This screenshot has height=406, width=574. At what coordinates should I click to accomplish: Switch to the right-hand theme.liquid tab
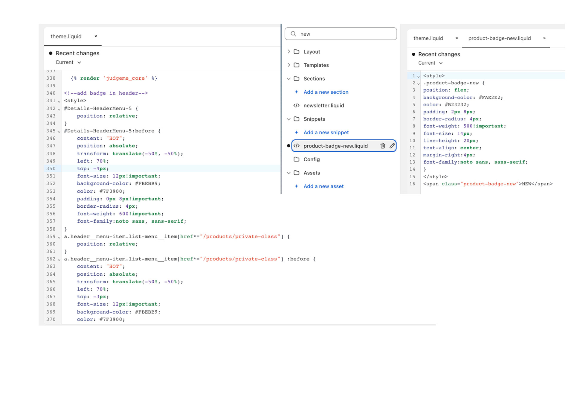428,38
